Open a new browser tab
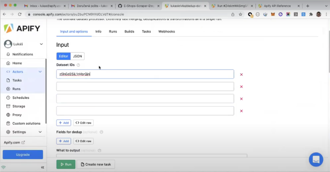This screenshot has width=330, height=172. (308, 6)
